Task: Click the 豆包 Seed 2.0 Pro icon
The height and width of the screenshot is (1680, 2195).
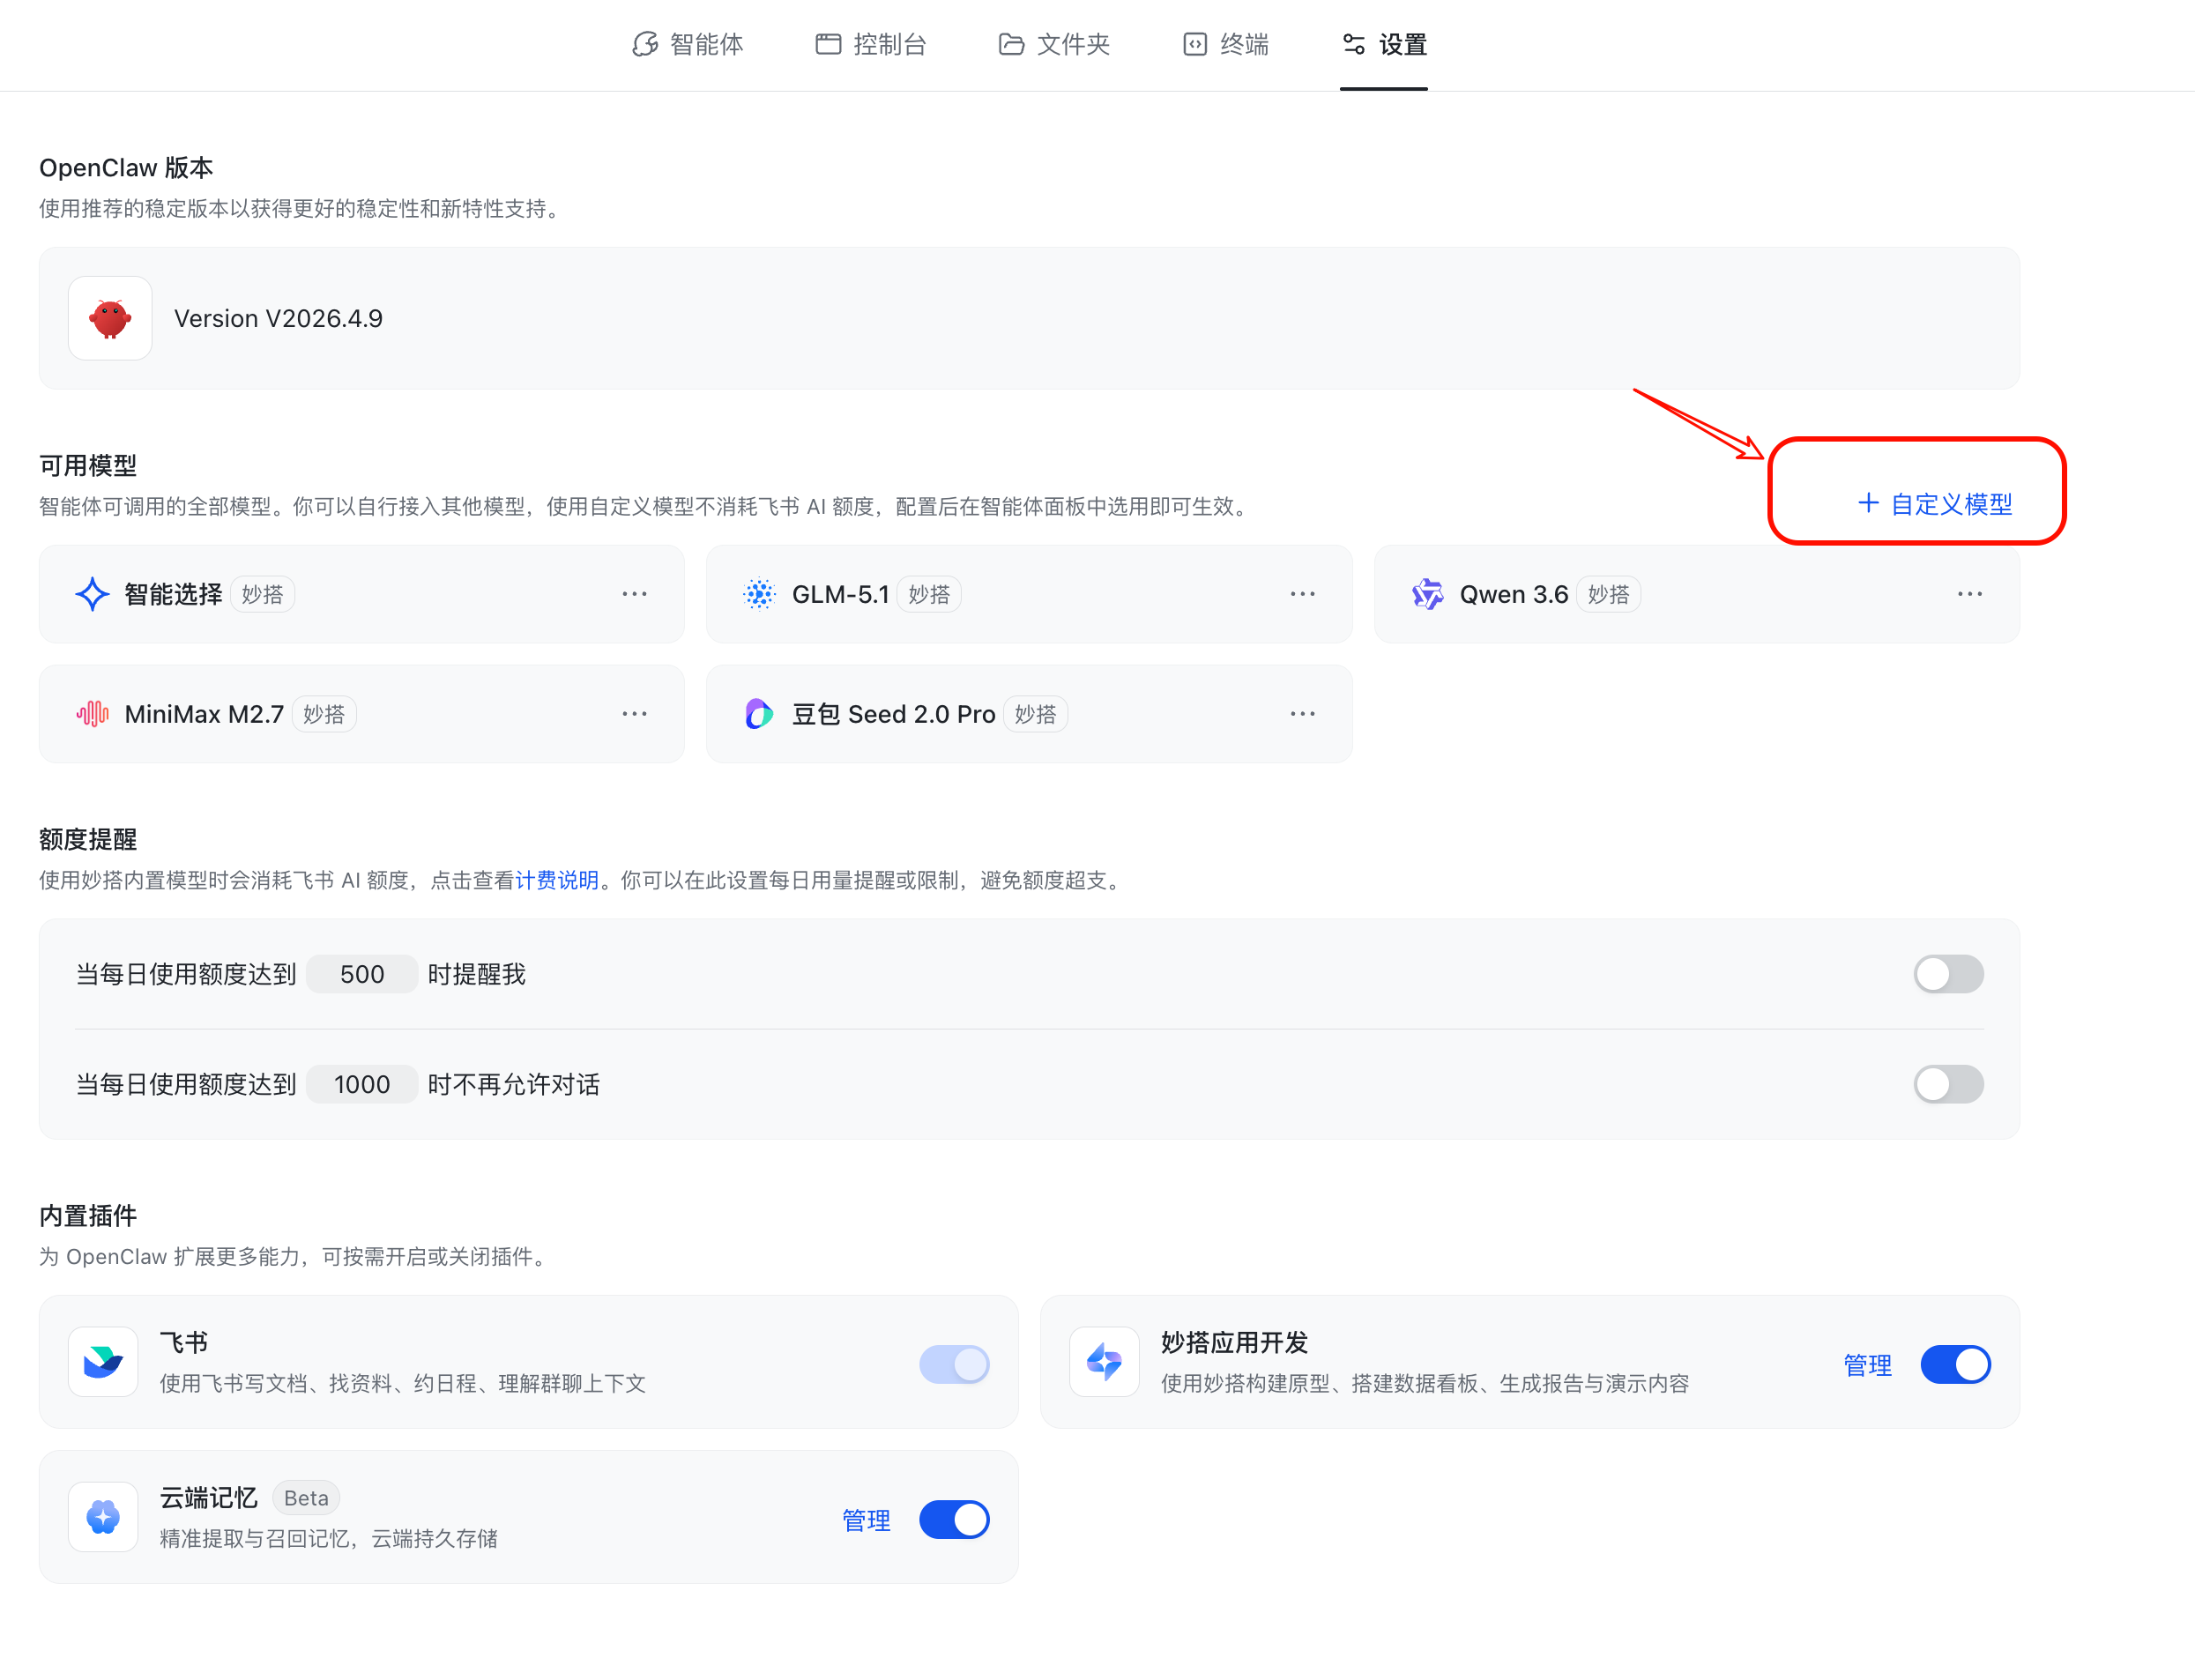Action: click(x=759, y=713)
